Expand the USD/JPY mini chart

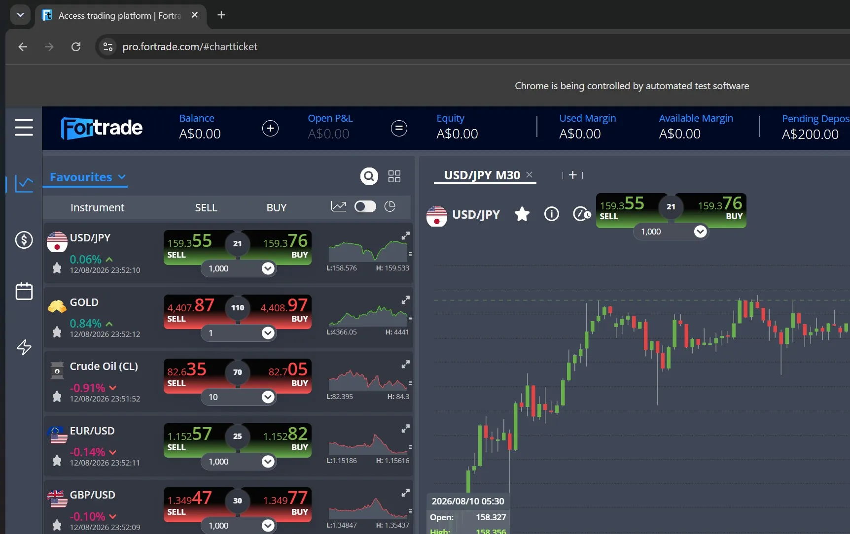click(x=405, y=236)
